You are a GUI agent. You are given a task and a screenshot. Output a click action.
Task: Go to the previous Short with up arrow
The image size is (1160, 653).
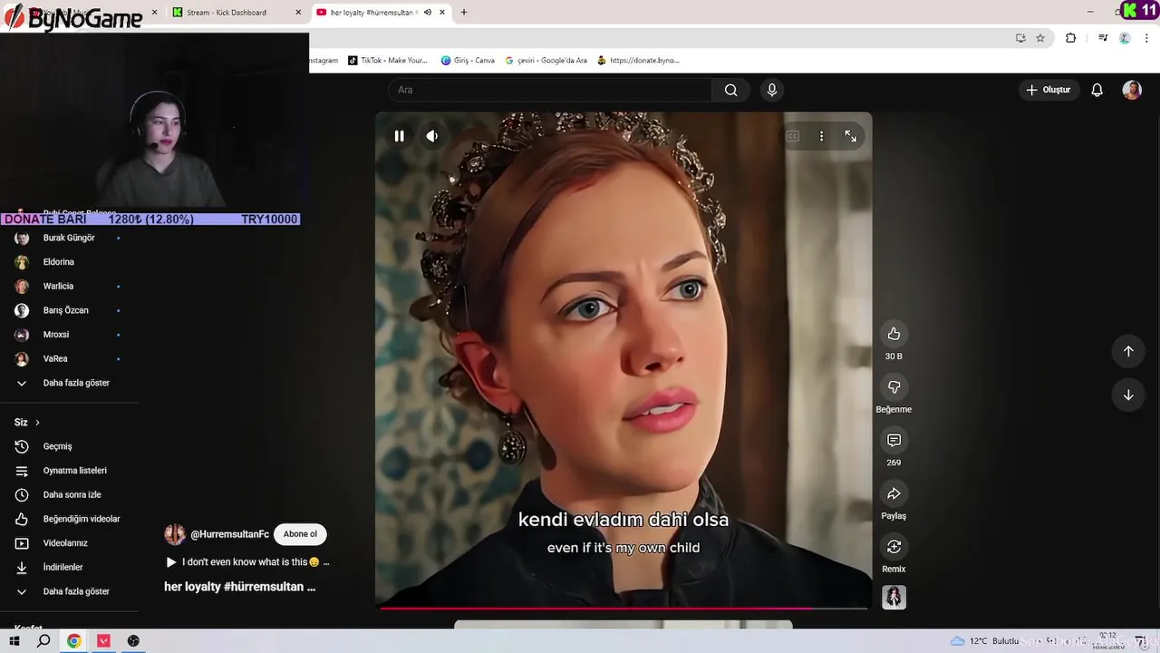pyautogui.click(x=1128, y=351)
